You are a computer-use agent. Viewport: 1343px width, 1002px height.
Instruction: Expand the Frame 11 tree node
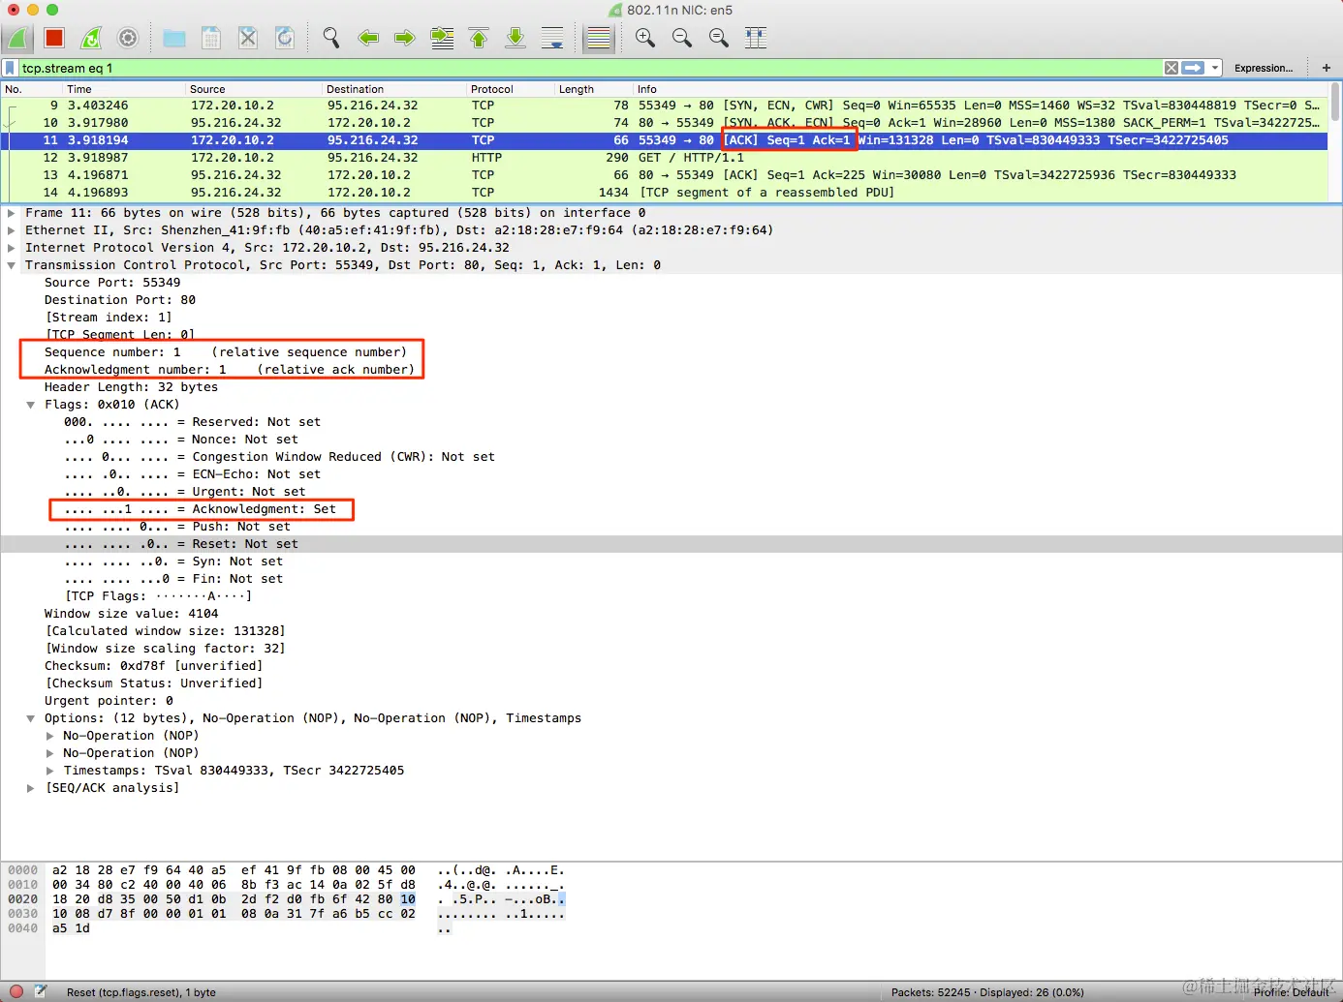tap(12, 213)
